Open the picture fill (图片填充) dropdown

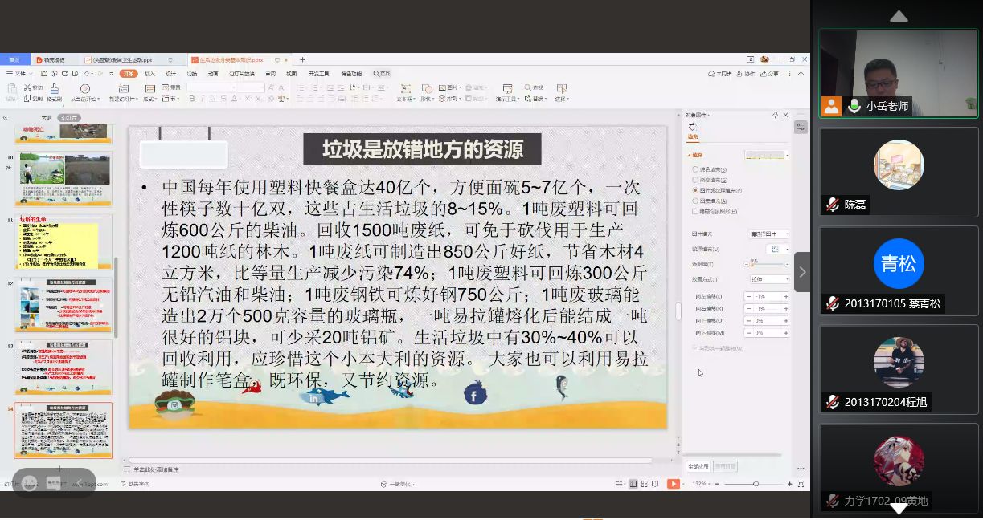coord(768,234)
